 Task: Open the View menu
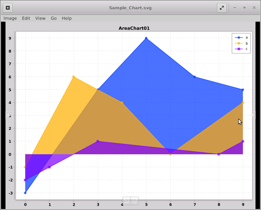point(40,18)
